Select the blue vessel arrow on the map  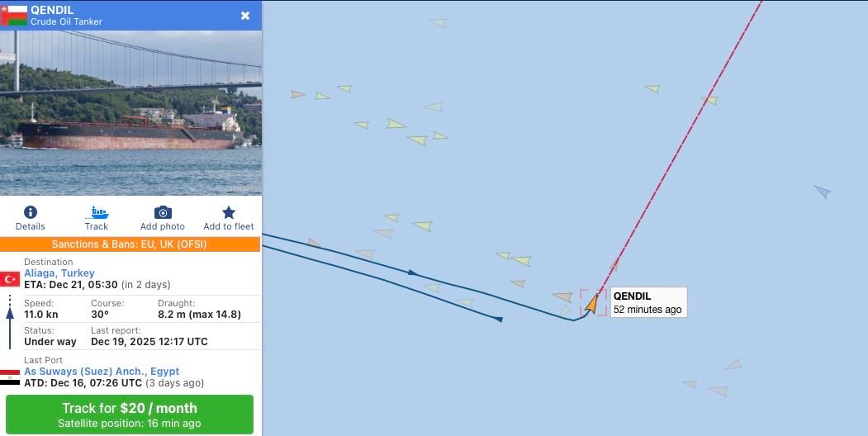[x=823, y=192]
